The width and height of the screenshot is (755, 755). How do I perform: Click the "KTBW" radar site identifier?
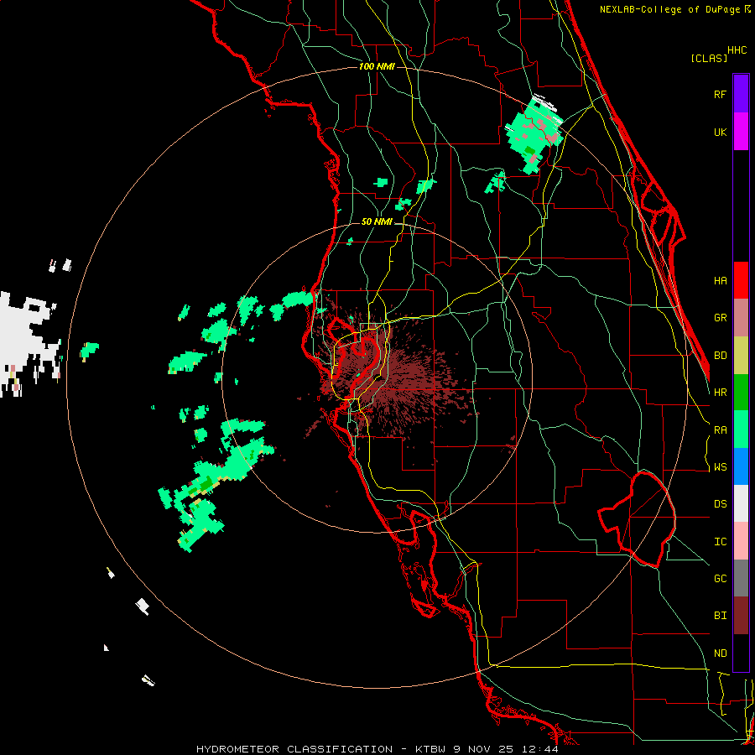[x=430, y=749]
